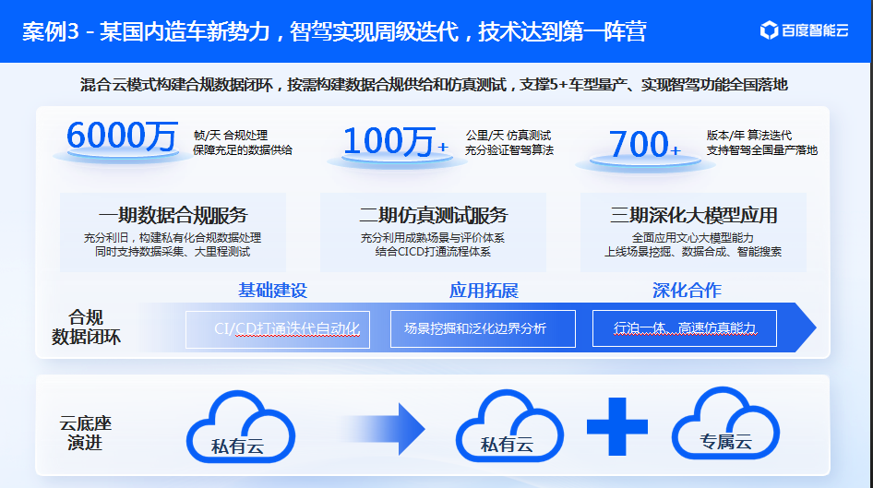Click the blue arrow between private clouds
The width and height of the screenshot is (873, 488).
click(x=382, y=429)
